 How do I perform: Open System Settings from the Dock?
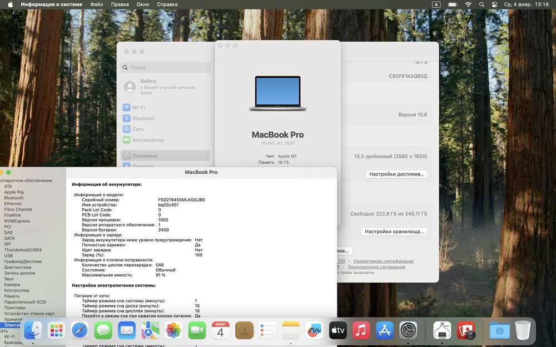point(408,331)
